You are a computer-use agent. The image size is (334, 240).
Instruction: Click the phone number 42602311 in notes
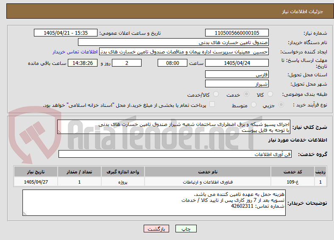point(242,206)
